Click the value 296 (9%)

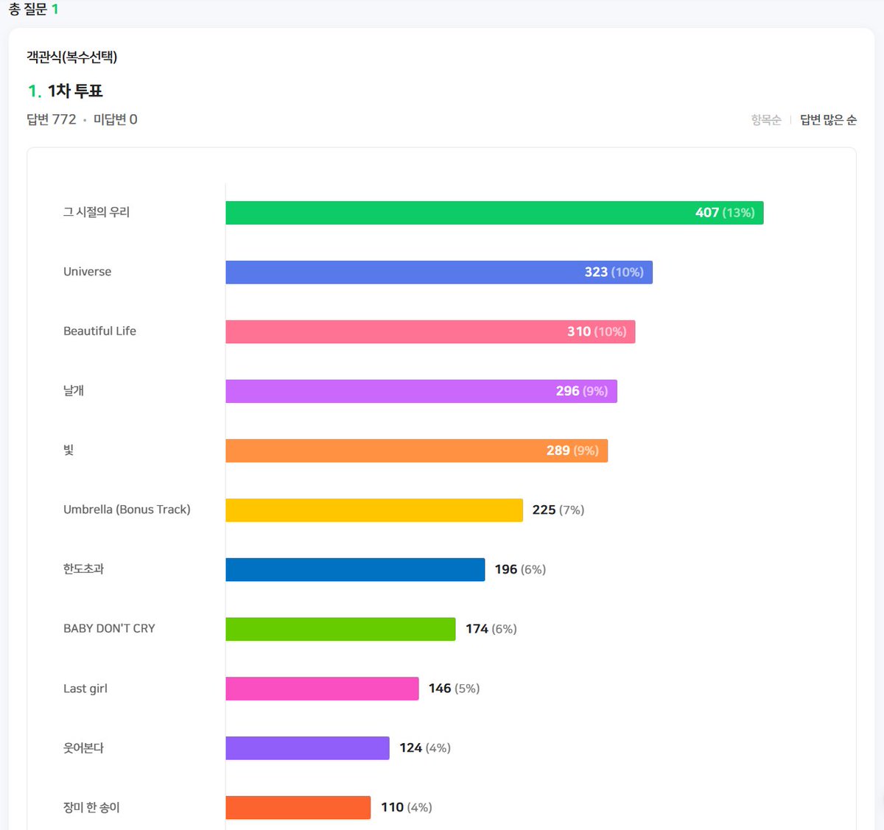[x=582, y=391]
